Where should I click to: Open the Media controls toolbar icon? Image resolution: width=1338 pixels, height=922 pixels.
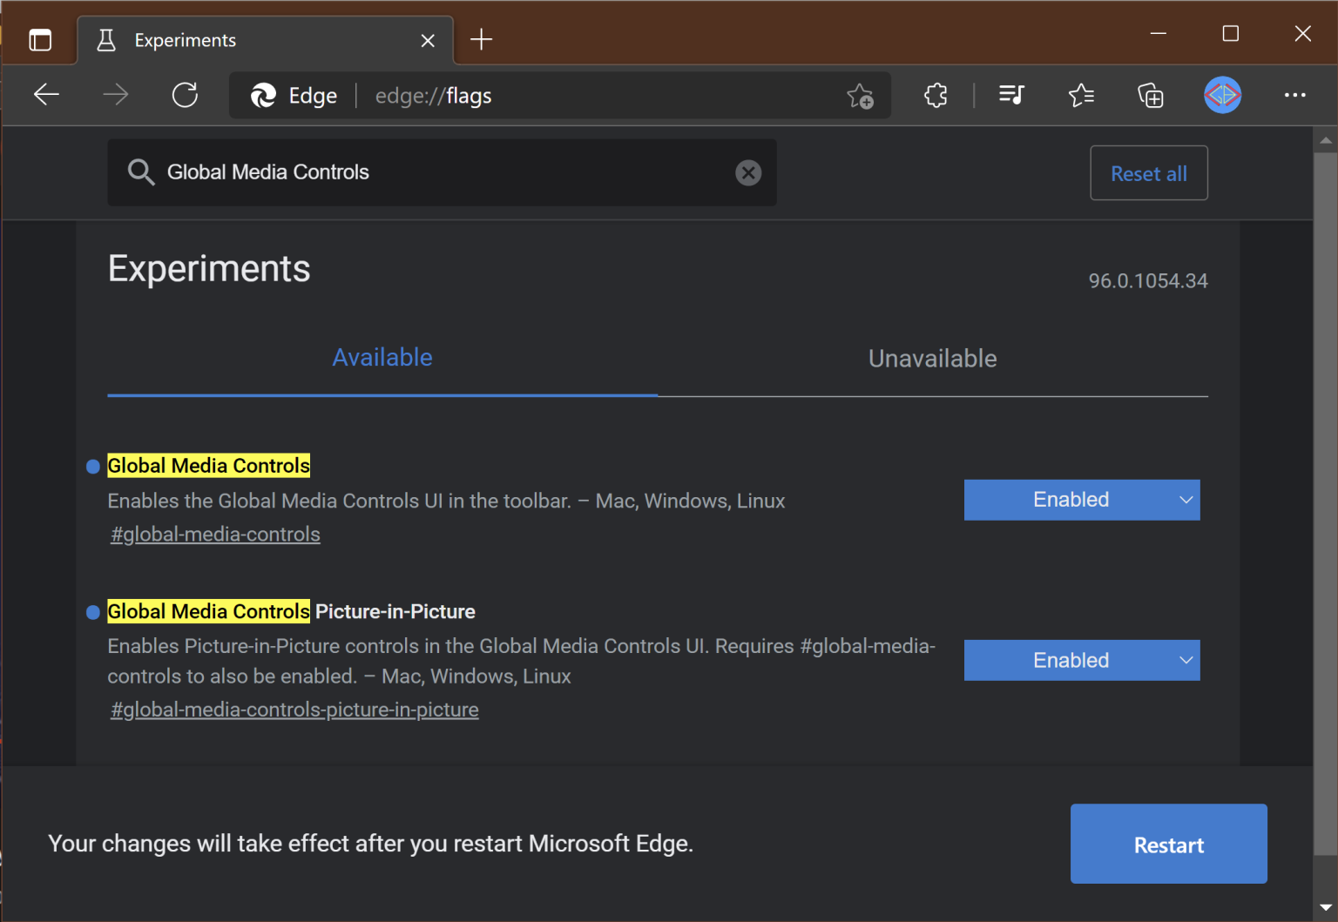click(1010, 95)
